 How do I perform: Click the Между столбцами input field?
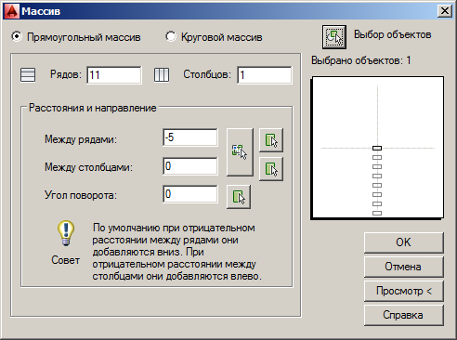click(190, 166)
